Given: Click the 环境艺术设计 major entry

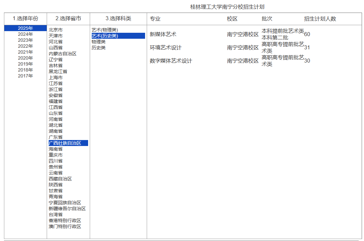Looking at the screenshot, I should point(166,48).
